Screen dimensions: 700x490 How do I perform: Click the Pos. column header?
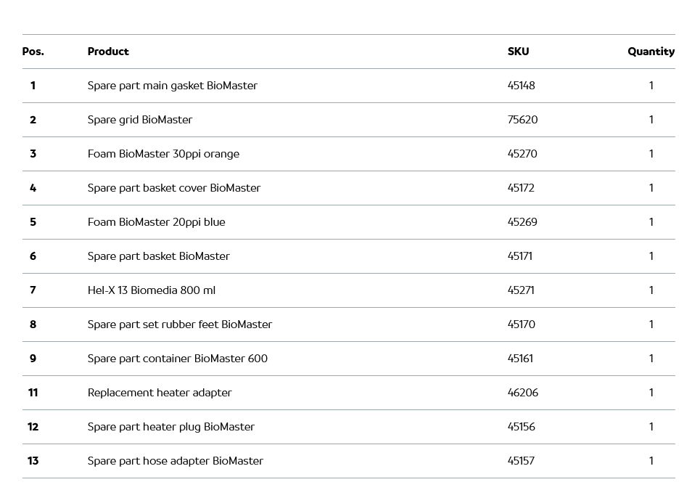coord(33,52)
